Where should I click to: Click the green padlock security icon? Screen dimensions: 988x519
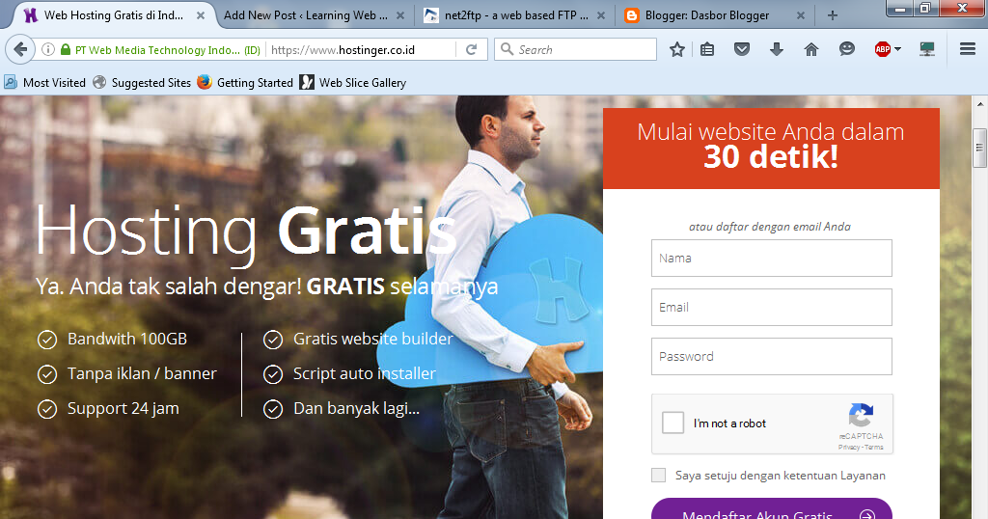(x=66, y=49)
